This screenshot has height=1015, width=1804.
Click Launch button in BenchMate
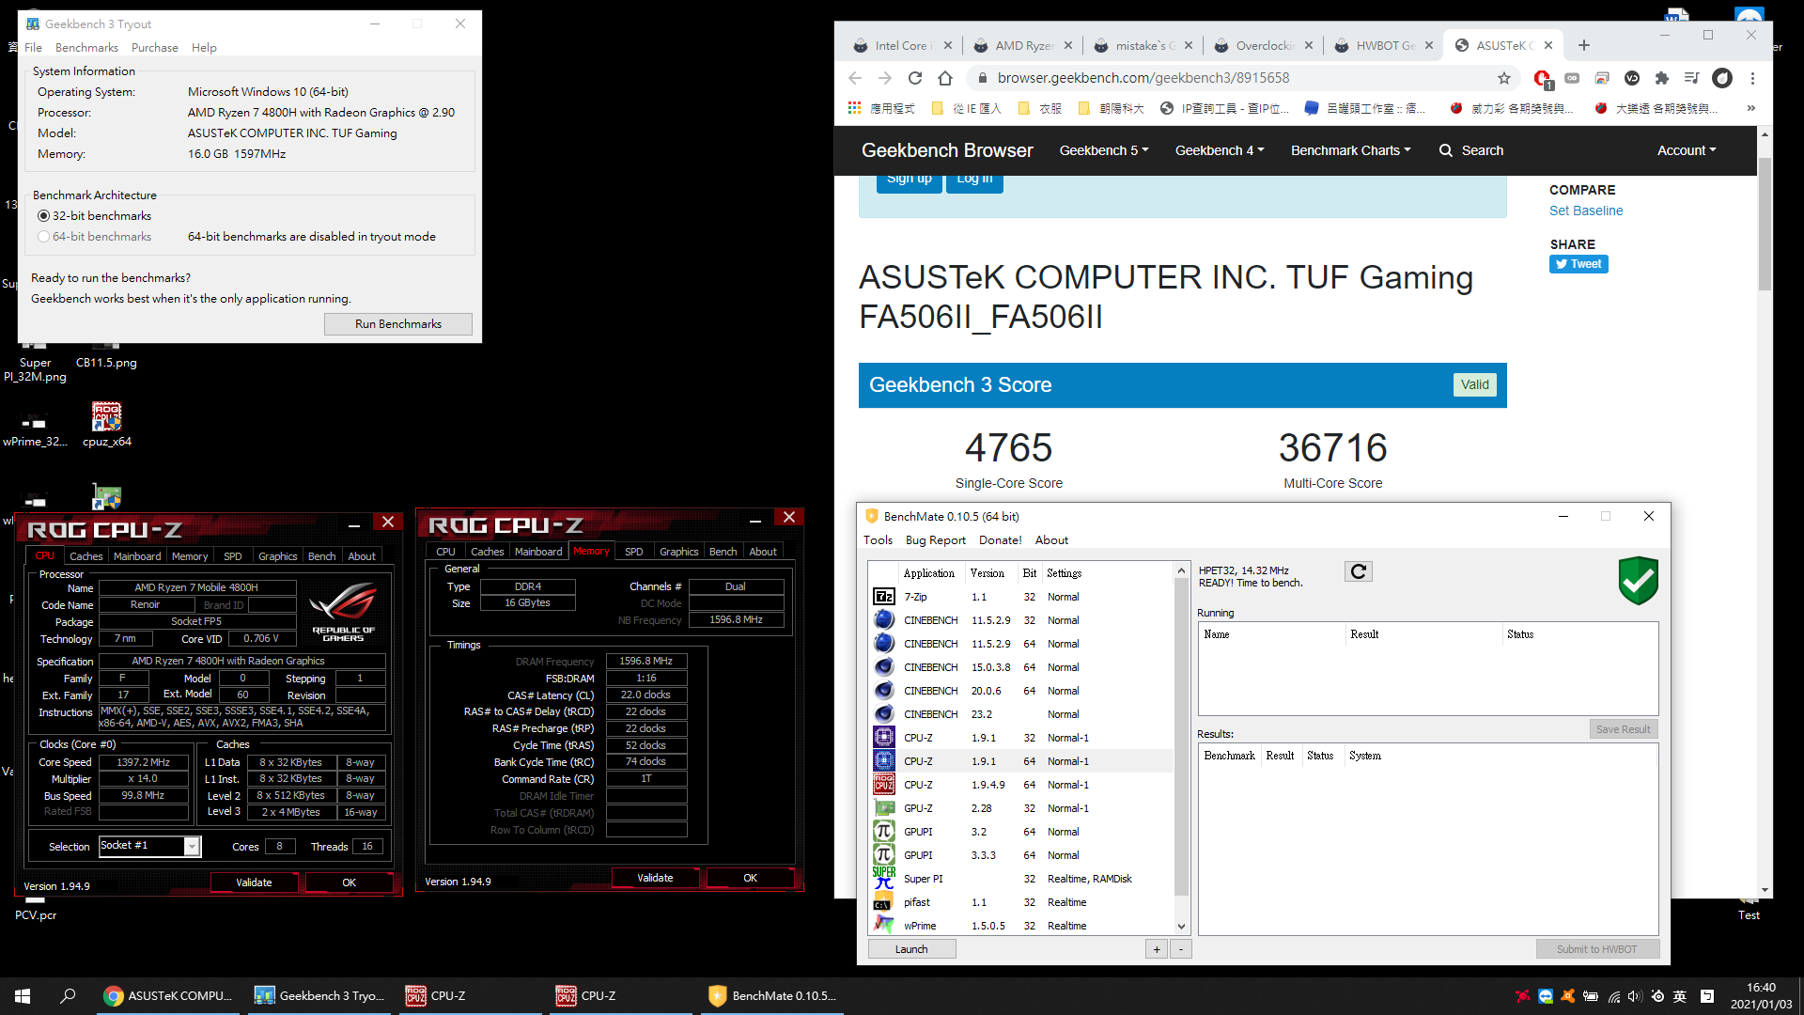click(911, 949)
